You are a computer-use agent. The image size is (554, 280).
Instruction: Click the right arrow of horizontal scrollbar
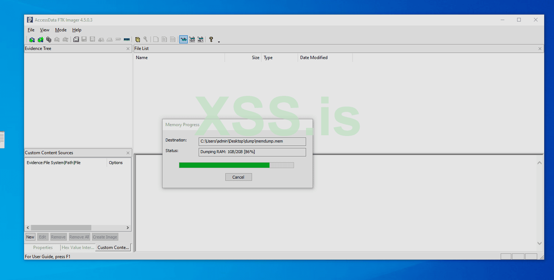pos(128,228)
